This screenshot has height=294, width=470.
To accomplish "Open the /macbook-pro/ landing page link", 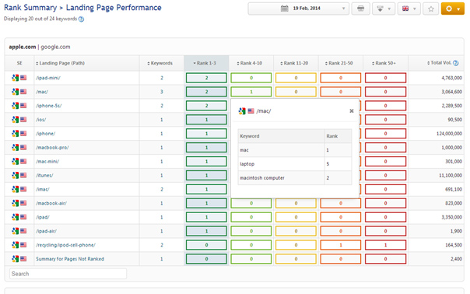I will [x=52, y=148].
